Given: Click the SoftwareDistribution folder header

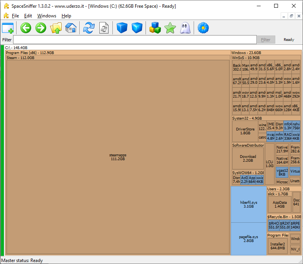Looking at the screenshot, I should pos(248,145).
